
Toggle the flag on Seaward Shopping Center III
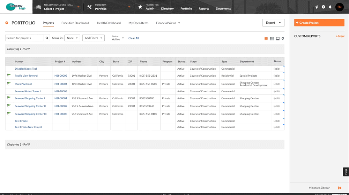[x=9, y=114]
